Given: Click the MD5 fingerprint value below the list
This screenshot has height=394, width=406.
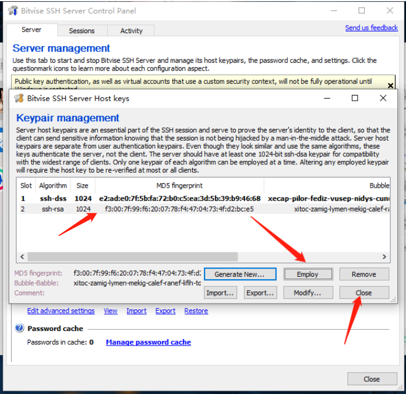Looking at the screenshot, I should [137, 273].
